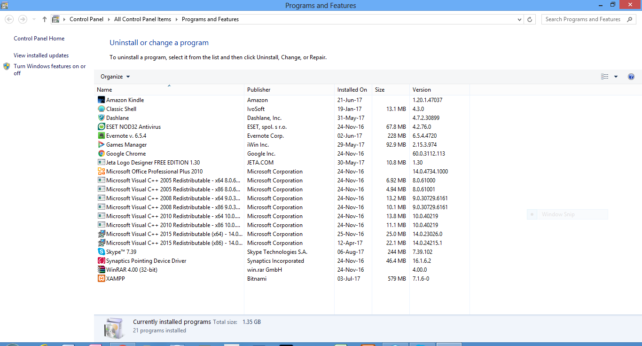Click the Amazon Kindle program icon

click(101, 100)
